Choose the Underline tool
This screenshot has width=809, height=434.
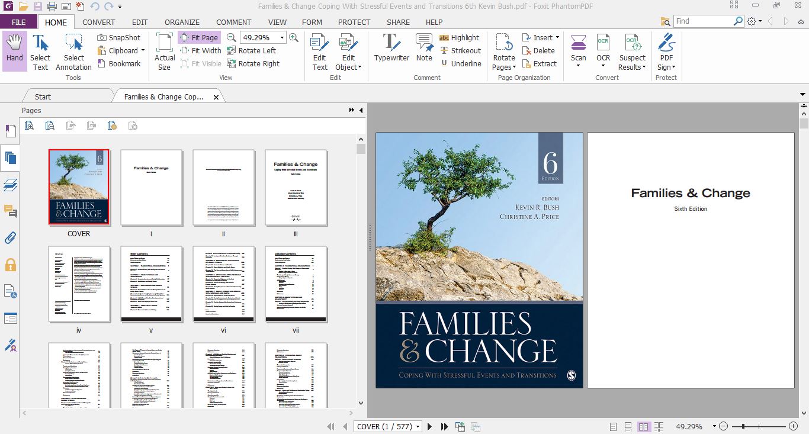pos(460,63)
